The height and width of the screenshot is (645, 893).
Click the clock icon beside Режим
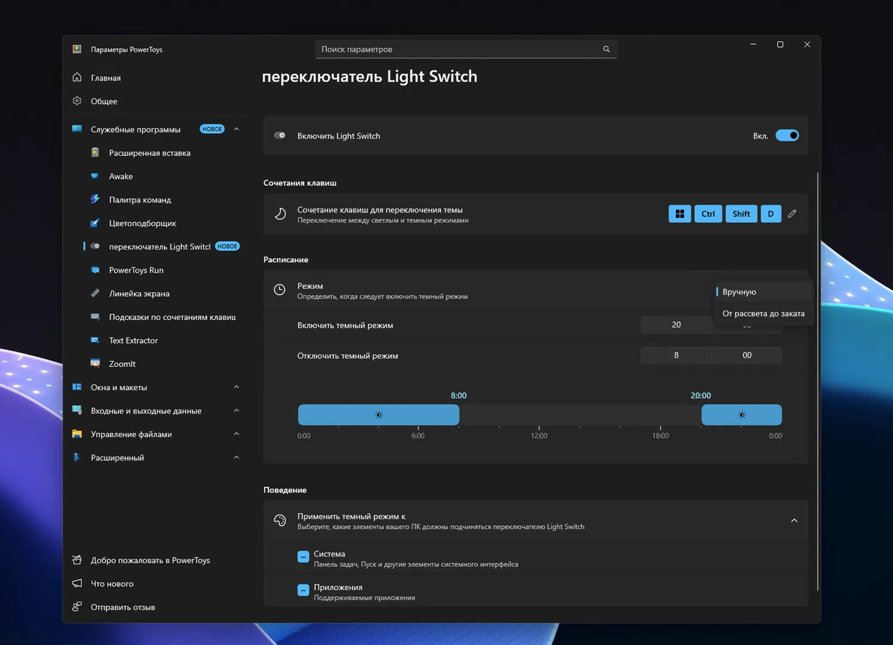coord(279,290)
